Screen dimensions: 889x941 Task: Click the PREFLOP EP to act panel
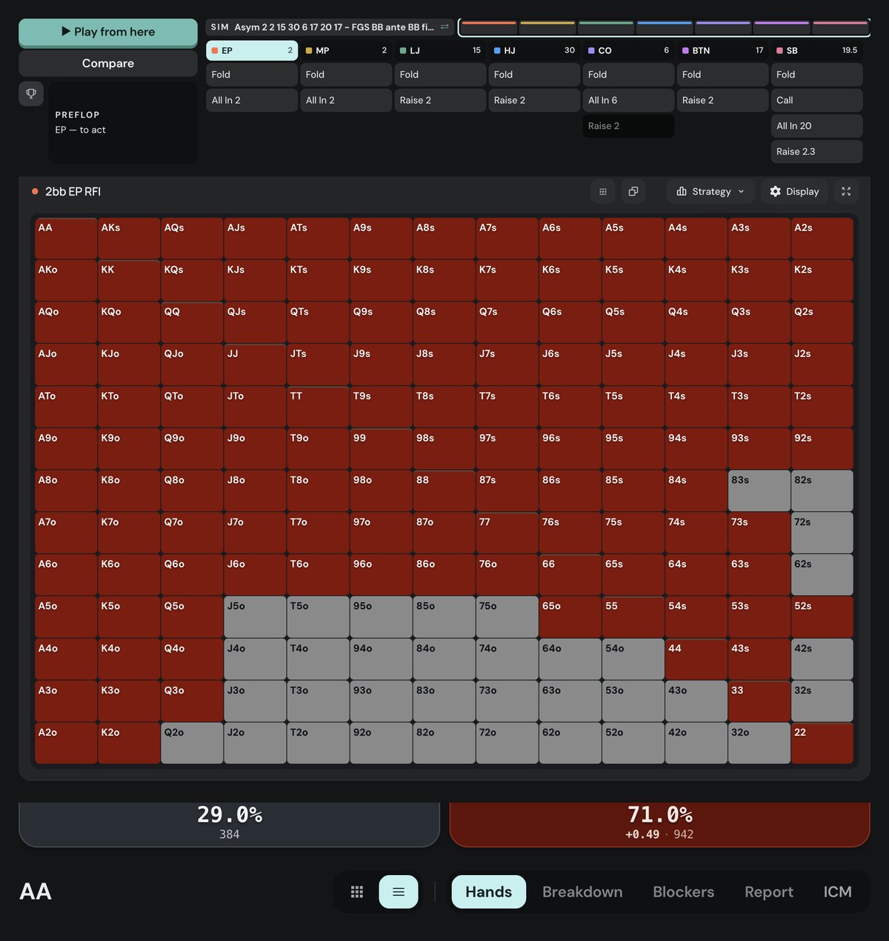[x=123, y=122]
